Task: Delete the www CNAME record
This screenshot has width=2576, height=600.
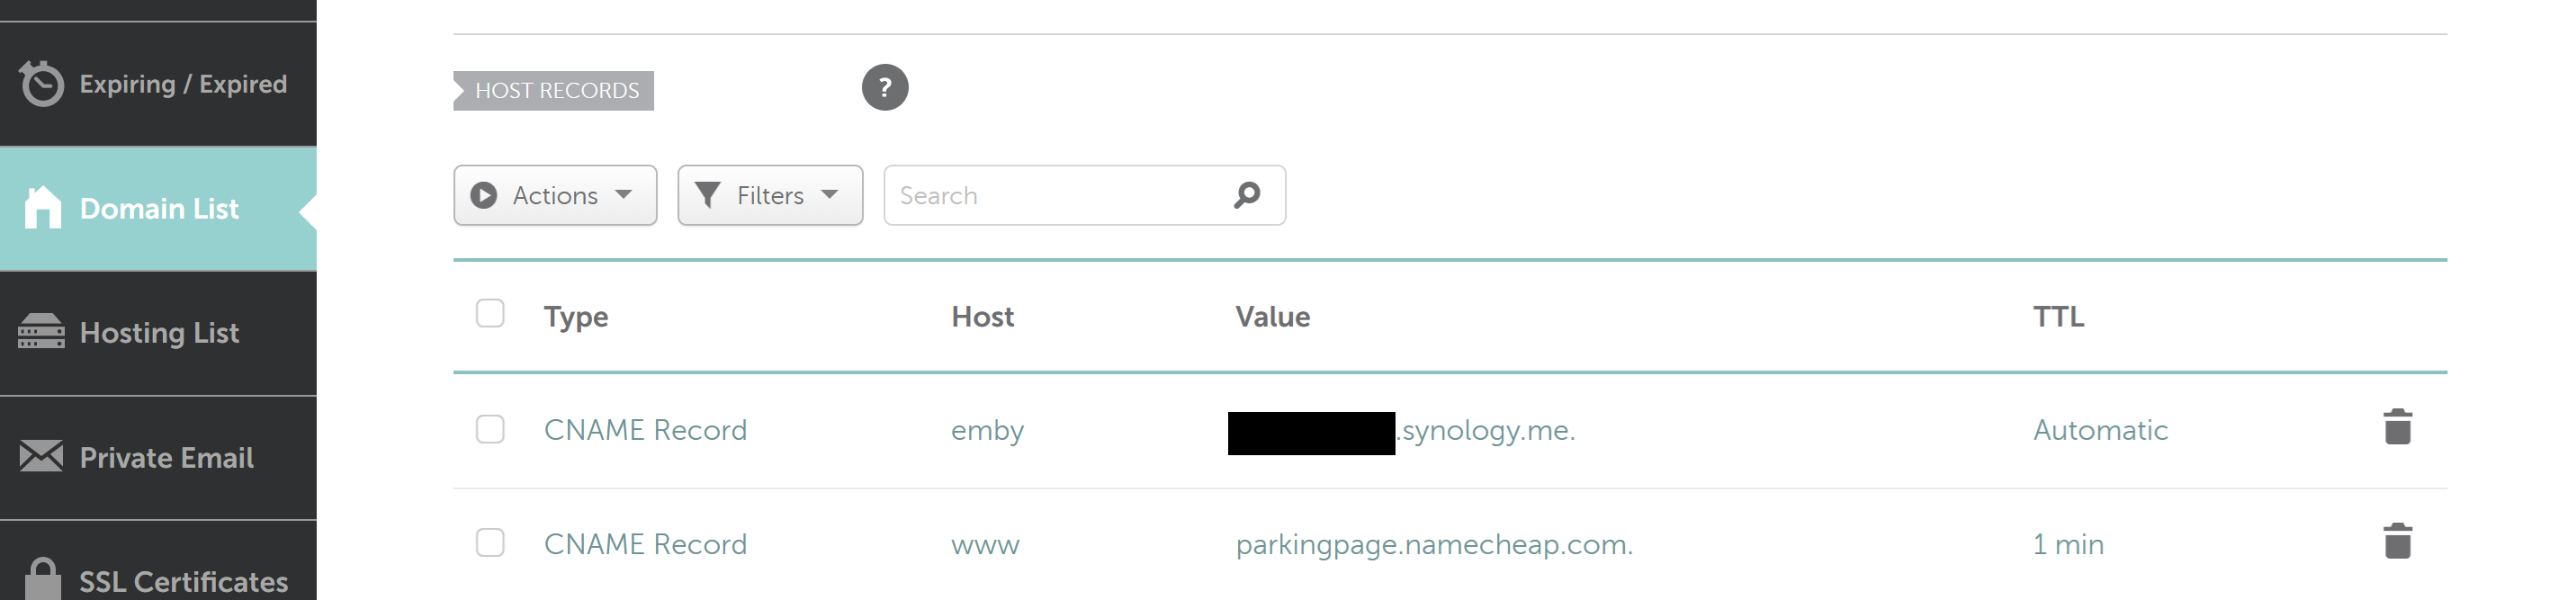Action: click(x=2397, y=541)
